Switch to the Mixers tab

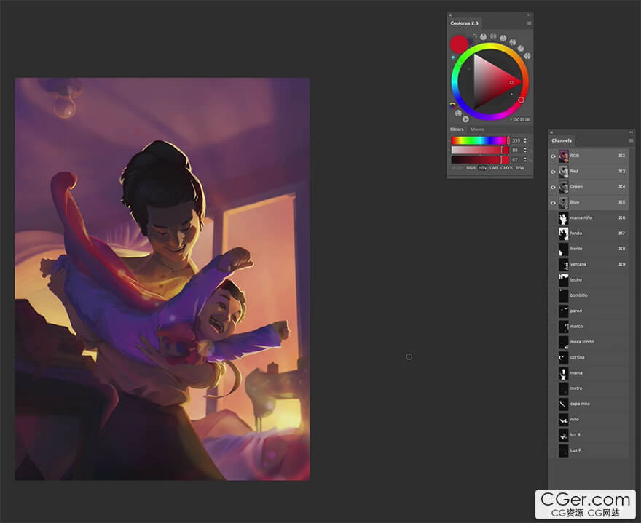coord(477,129)
